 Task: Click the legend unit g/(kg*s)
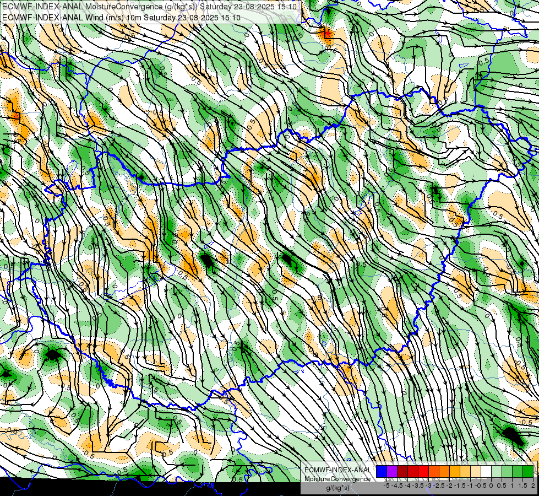pyautogui.click(x=338, y=488)
